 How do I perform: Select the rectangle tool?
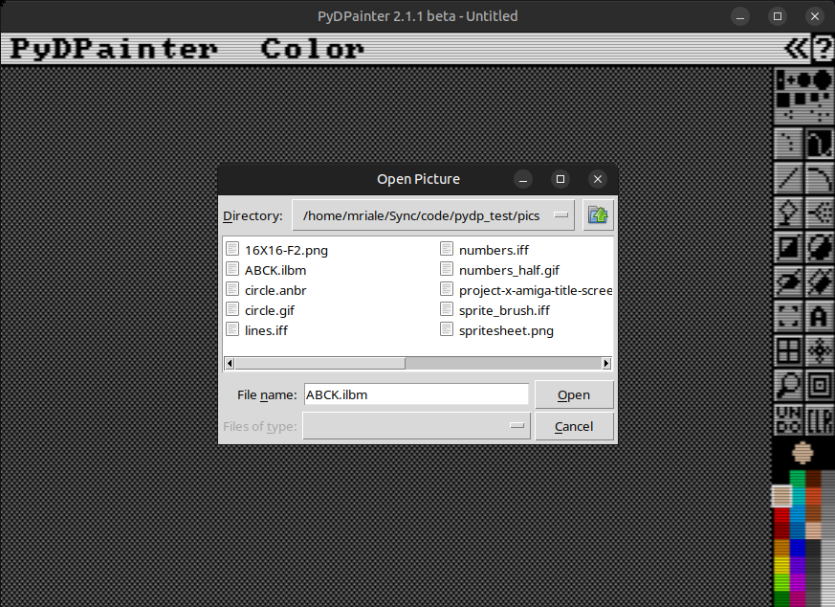click(787, 247)
